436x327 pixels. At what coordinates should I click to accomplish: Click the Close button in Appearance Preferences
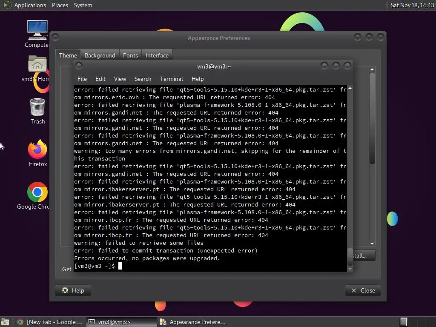(x=363, y=290)
